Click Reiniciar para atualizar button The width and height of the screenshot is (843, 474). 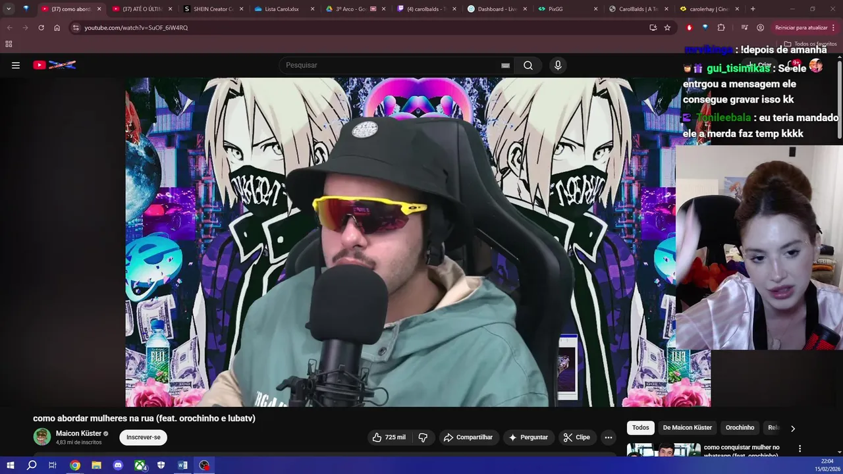click(x=802, y=28)
